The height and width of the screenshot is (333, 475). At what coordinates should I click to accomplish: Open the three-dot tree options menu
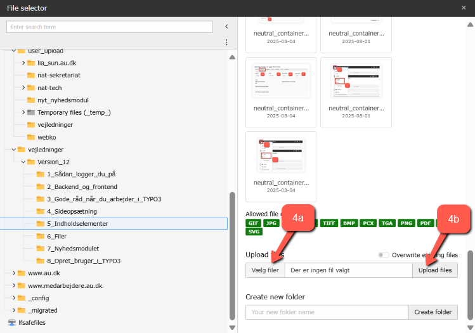(226, 42)
